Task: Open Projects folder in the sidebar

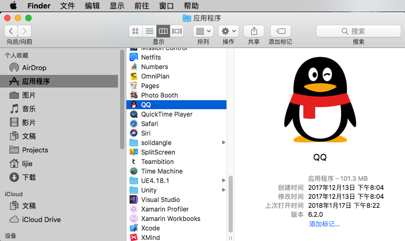Action: point(59,150)
